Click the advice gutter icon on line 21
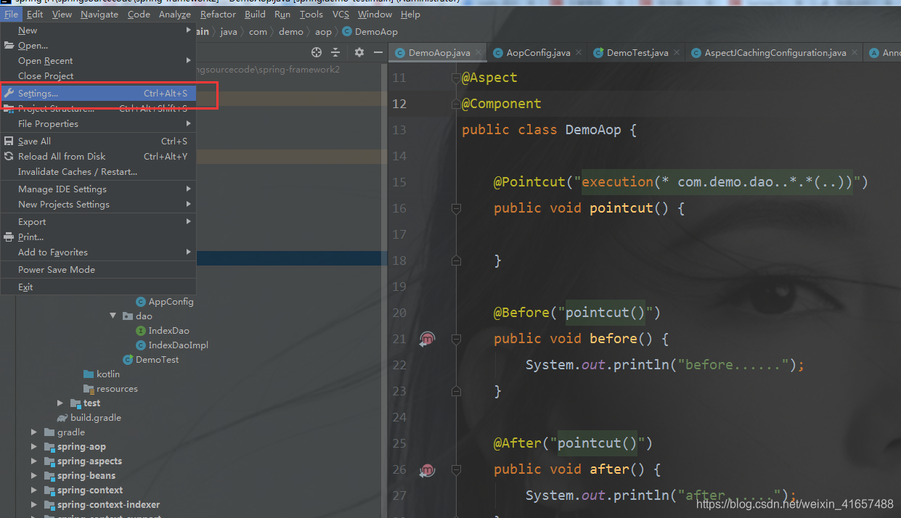Viewport: 901px width, 518px height. (428, 339)
